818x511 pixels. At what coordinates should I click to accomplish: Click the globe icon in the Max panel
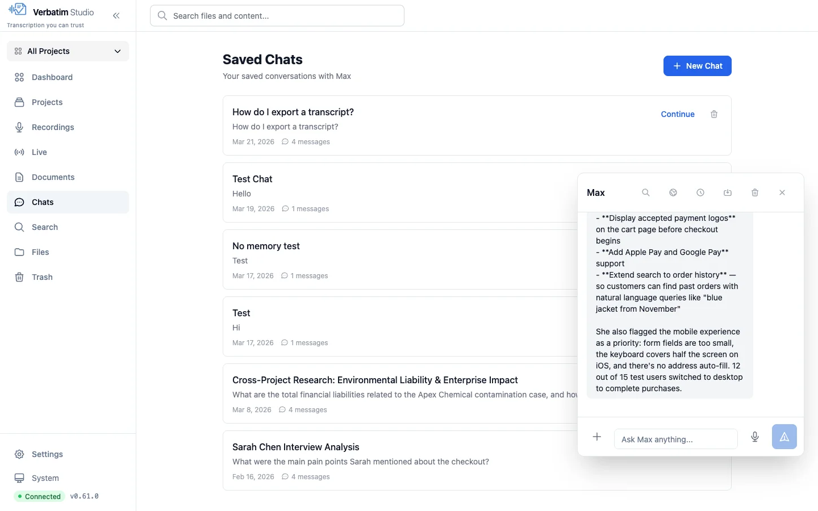(673, 192)
